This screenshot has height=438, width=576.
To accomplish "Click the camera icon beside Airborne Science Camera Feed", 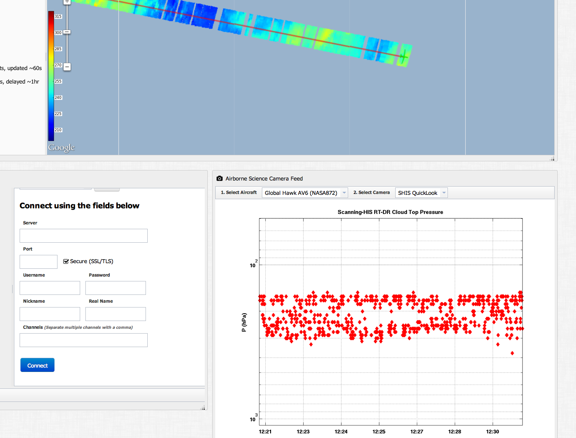I will click(220, 178).
